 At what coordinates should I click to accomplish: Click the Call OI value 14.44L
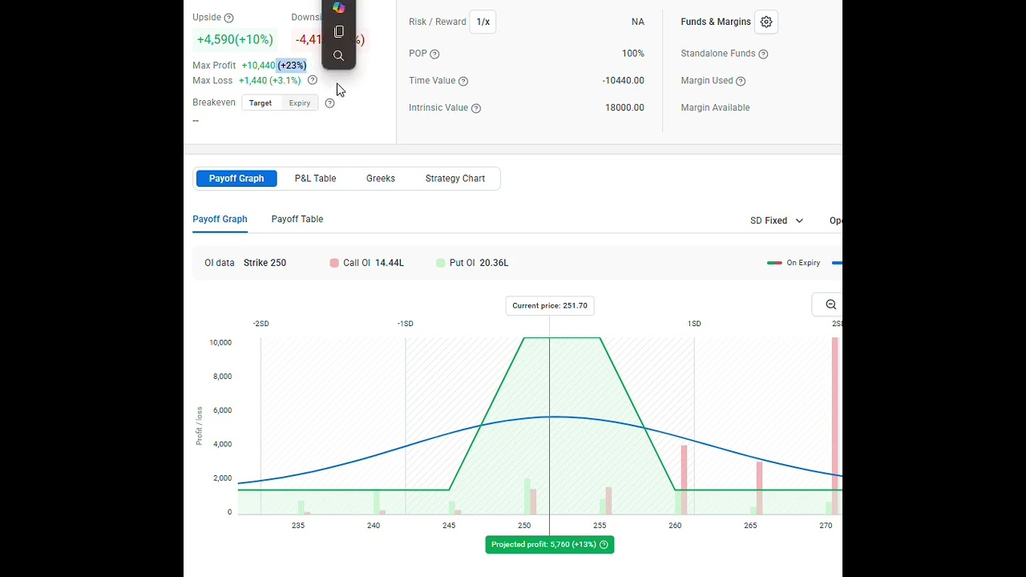[x=390, y=263]
